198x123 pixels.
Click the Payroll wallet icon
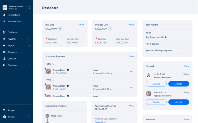click(x=4, y=46)
